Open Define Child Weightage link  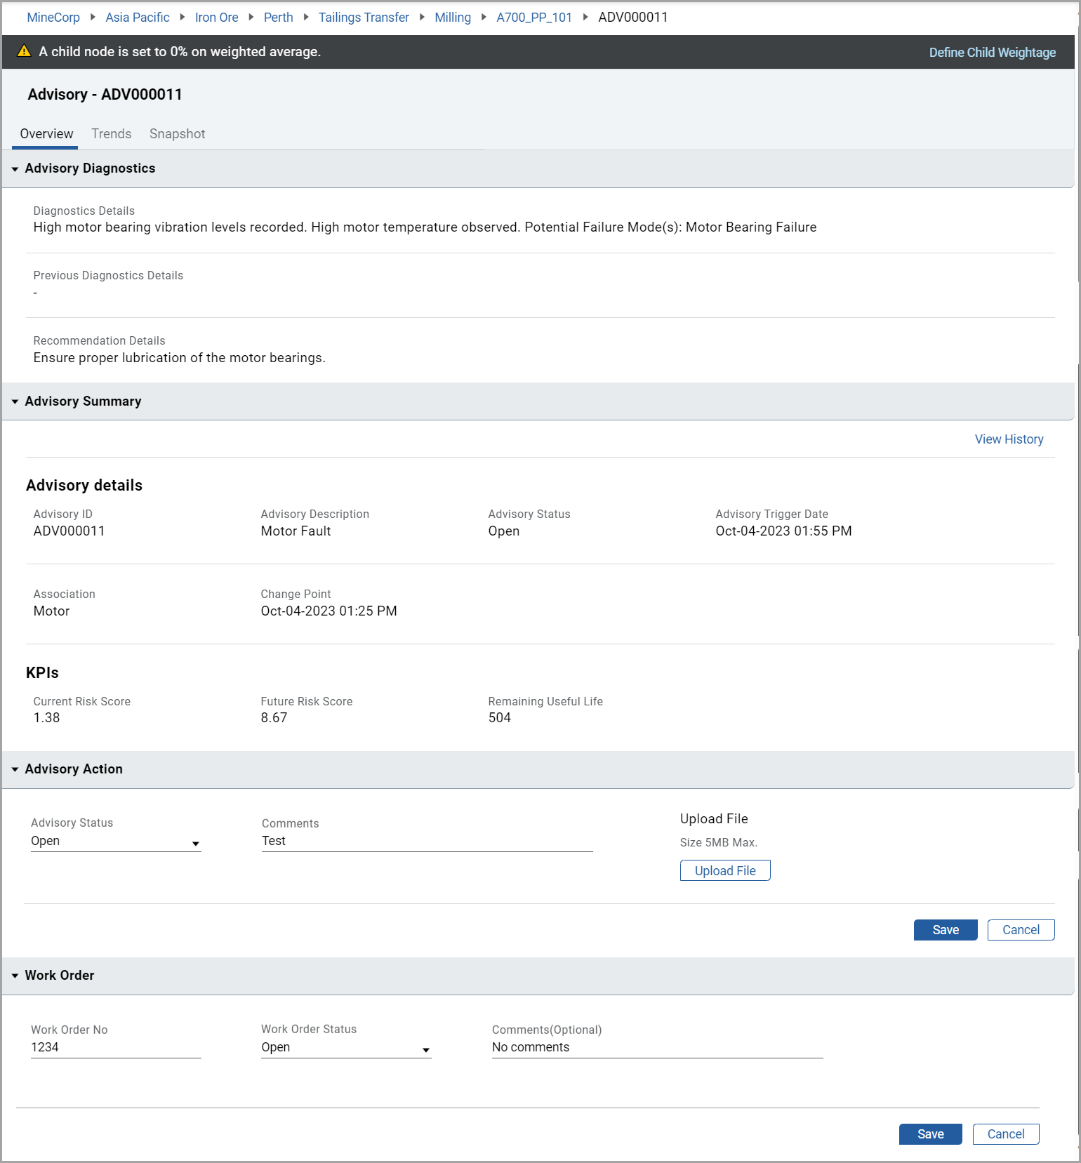click(x=992, y=53)
